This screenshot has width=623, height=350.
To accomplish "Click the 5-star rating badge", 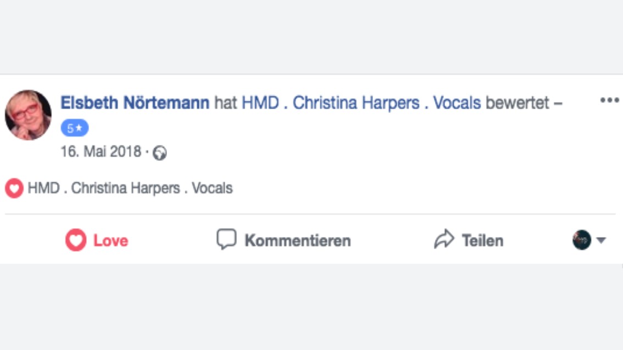I will click(75, 128).
